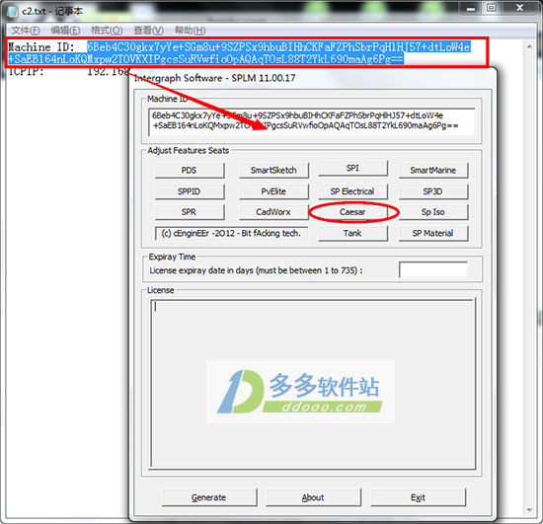Open the About dialog button
Screen dimensions: 543x524
pyautogui.click(x=313, y=497)
